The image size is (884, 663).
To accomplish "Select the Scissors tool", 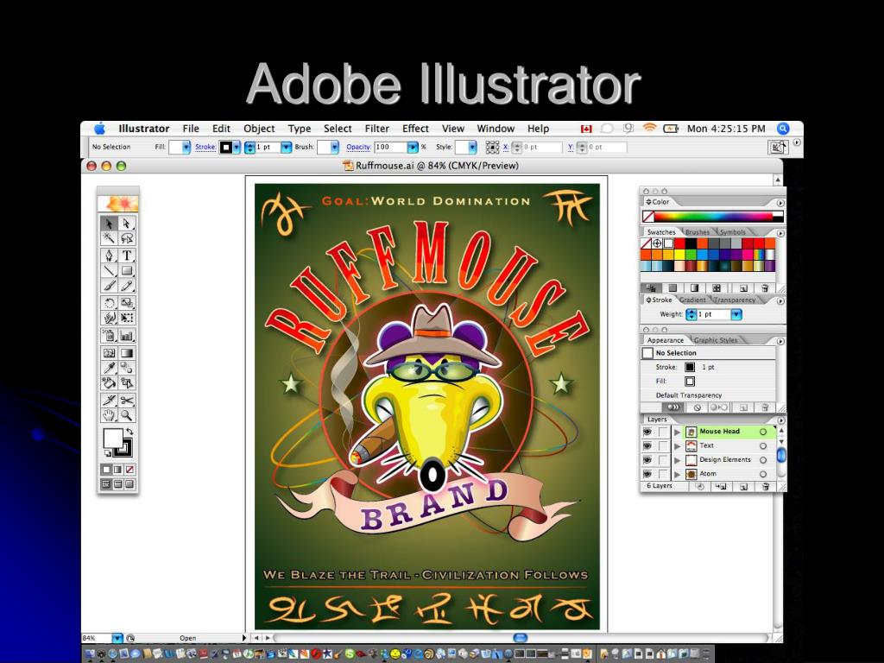I will point(127,401).
